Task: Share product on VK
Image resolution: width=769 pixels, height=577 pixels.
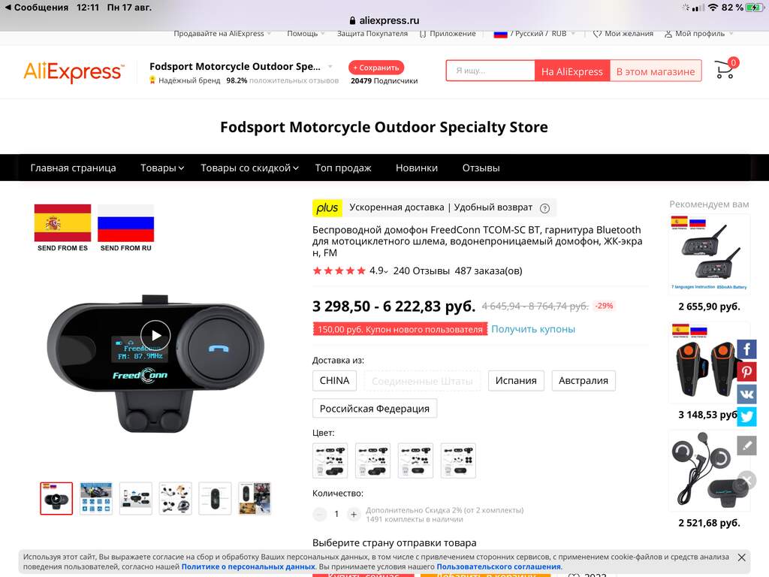Action: 746,394
